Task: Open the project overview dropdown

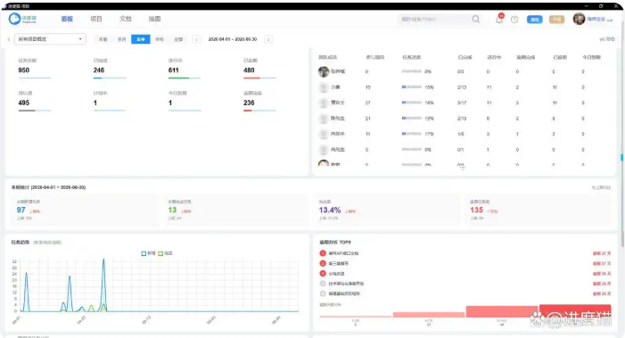Action: click(50, 39)
